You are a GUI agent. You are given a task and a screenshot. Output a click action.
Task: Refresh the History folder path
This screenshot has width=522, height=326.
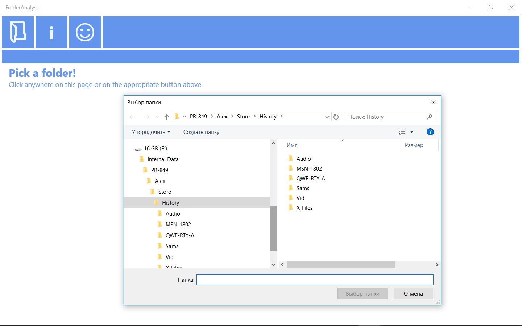(336, 117)
